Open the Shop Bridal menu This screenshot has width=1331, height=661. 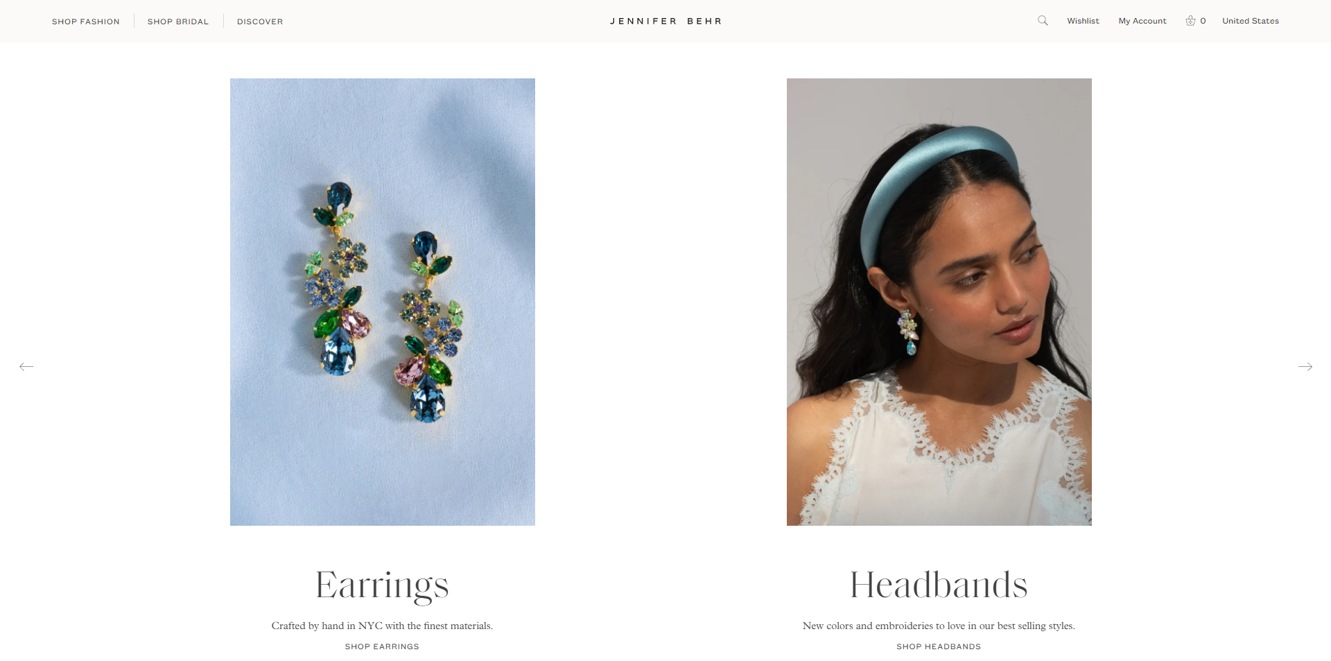coord(178,22)
